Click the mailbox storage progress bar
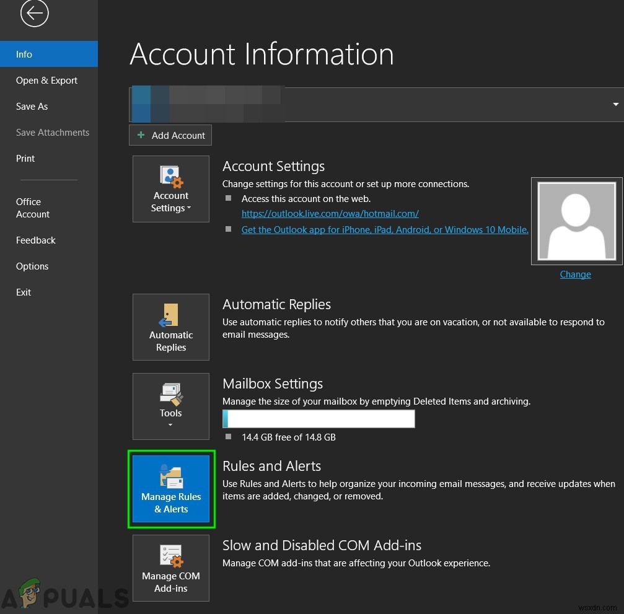 click(x=318, y=419)
